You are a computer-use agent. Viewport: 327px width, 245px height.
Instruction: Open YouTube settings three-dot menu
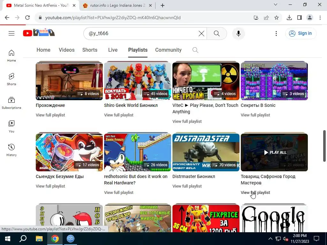point(276,33)
